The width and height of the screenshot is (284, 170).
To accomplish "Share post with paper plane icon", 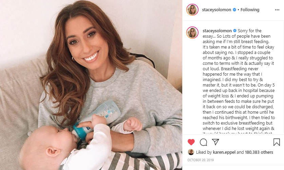I will coord(215,142).
